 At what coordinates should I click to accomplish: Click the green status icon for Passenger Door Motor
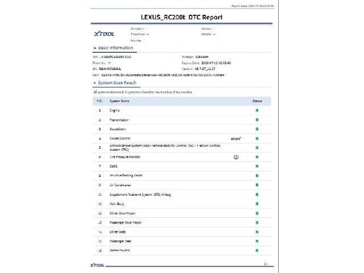pos(257,222)
